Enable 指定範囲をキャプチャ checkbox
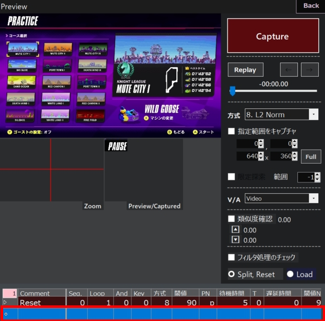 coord(231,131)
